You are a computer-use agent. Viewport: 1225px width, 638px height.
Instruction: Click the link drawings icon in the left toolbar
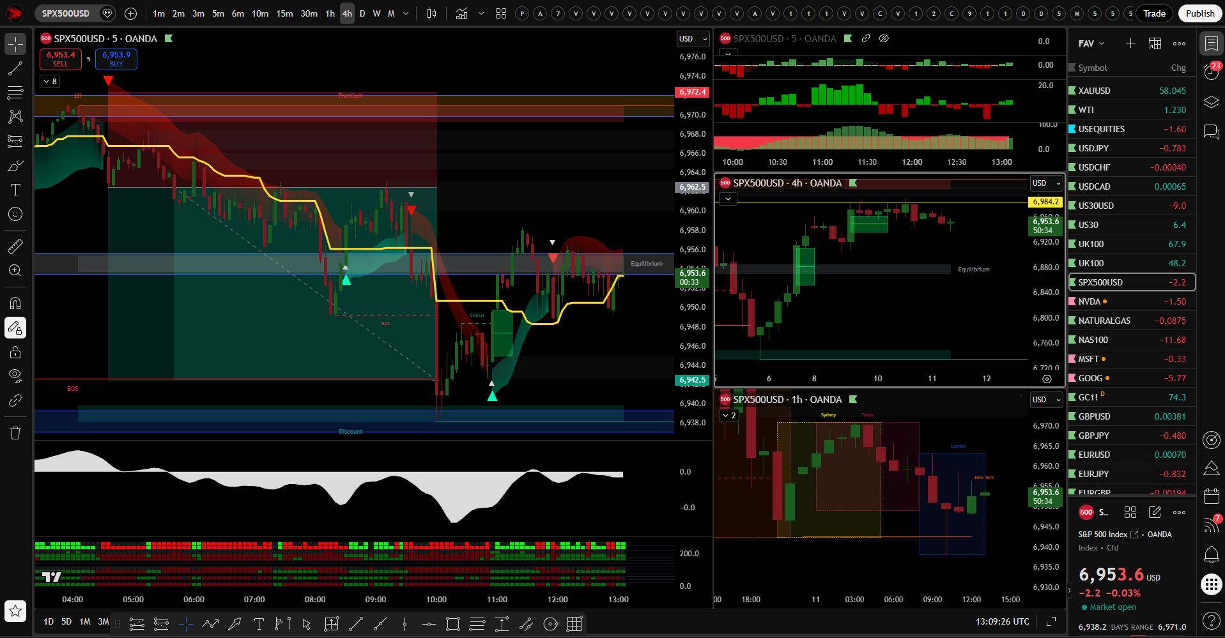click(15, 400)
